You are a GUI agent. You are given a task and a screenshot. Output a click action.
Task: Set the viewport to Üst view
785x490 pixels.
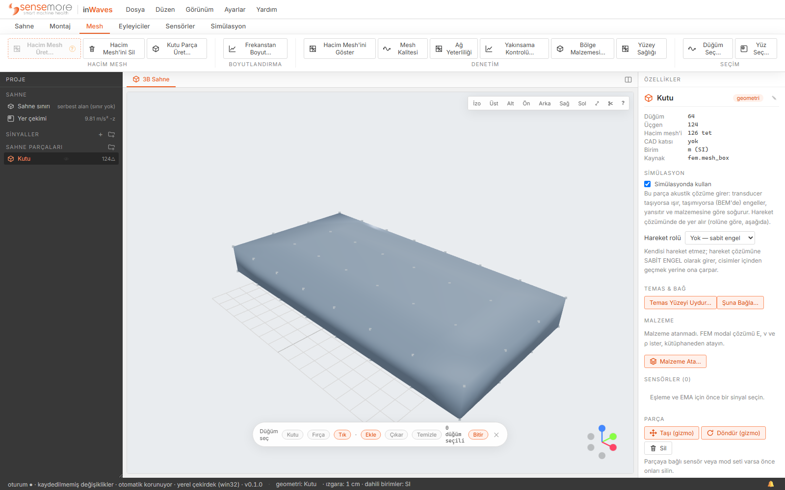(494, 103)
